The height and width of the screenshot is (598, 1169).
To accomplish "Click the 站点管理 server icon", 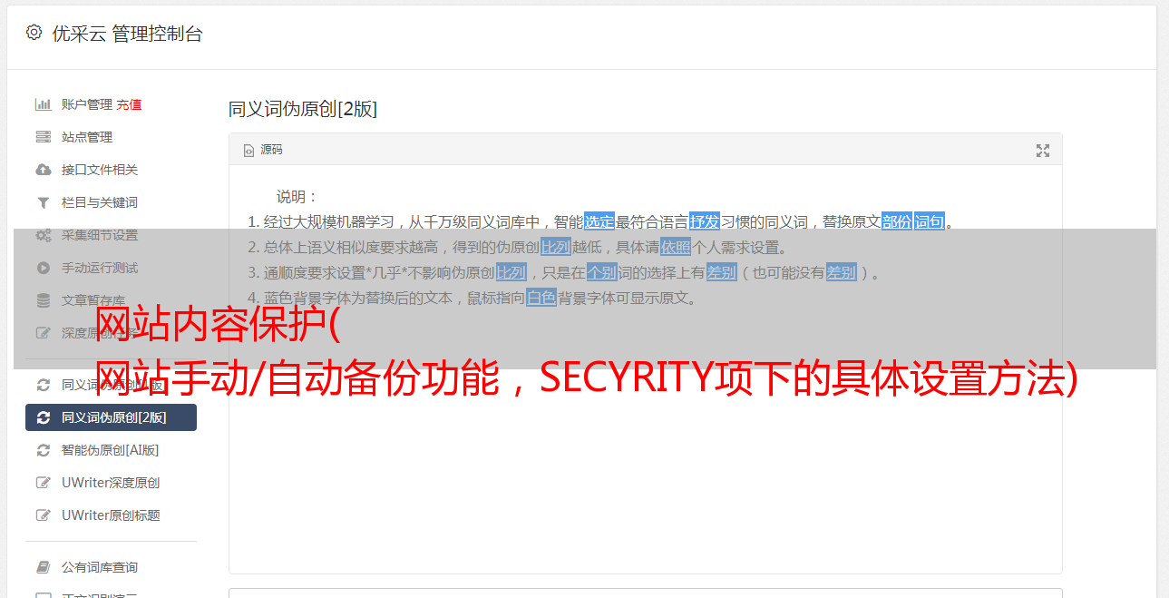I will click(43, 137).
